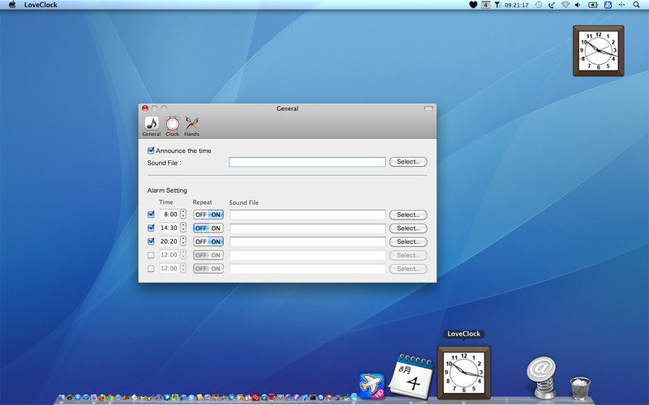Launch Firefox from the Dock
Viewport: 649px width, 405px height.
102,398
